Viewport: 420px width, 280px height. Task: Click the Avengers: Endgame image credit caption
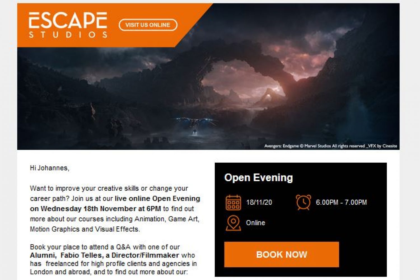point(330,146)
